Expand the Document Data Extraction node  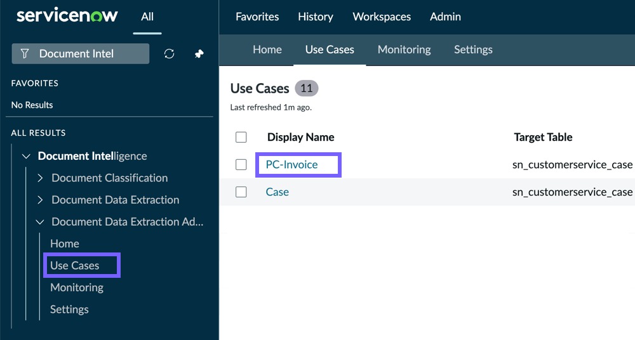pos(40,200)
